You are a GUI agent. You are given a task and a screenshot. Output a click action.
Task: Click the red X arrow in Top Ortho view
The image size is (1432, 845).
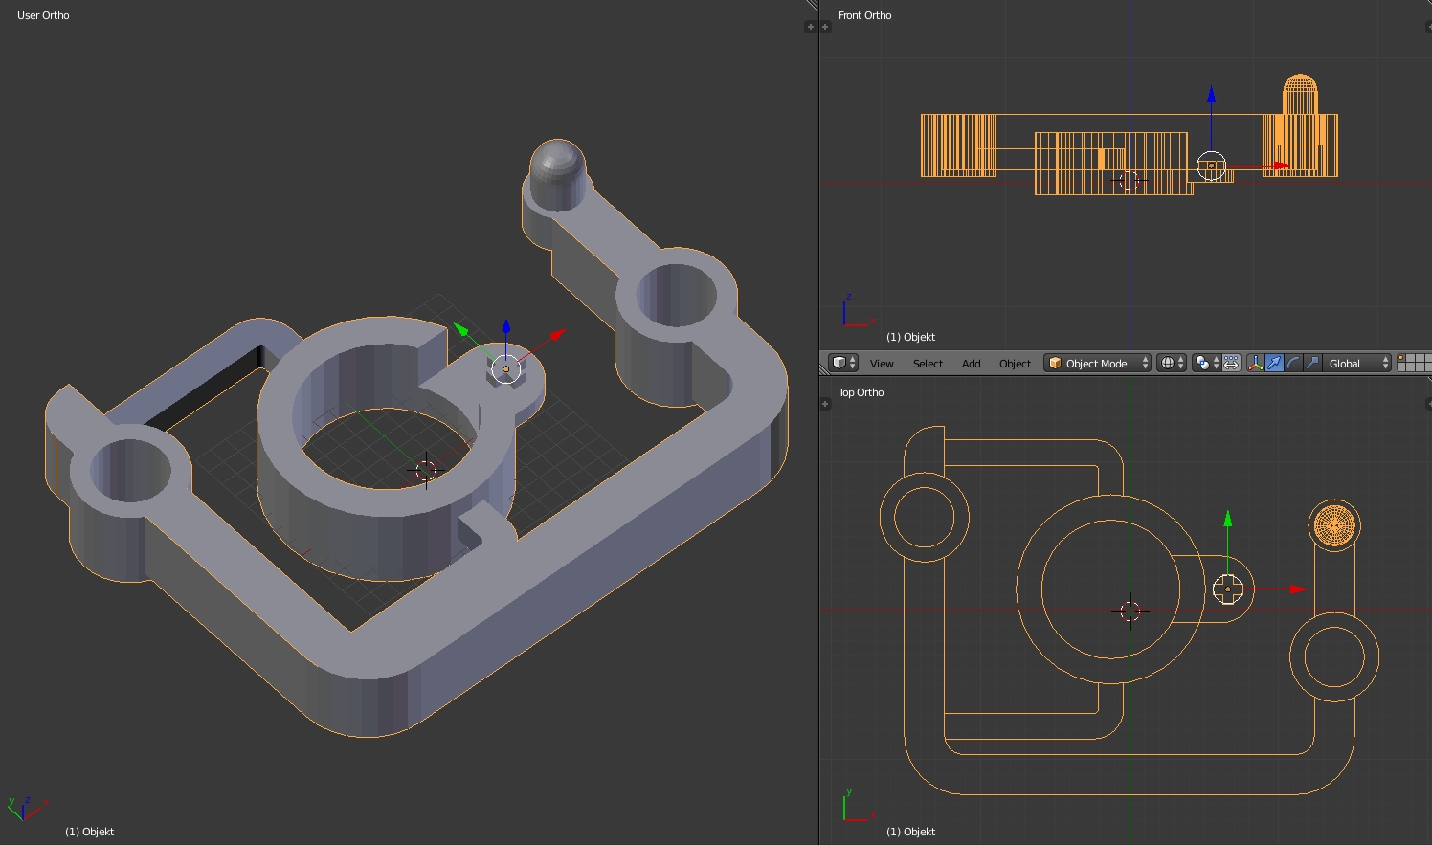tap(1299, 589)
